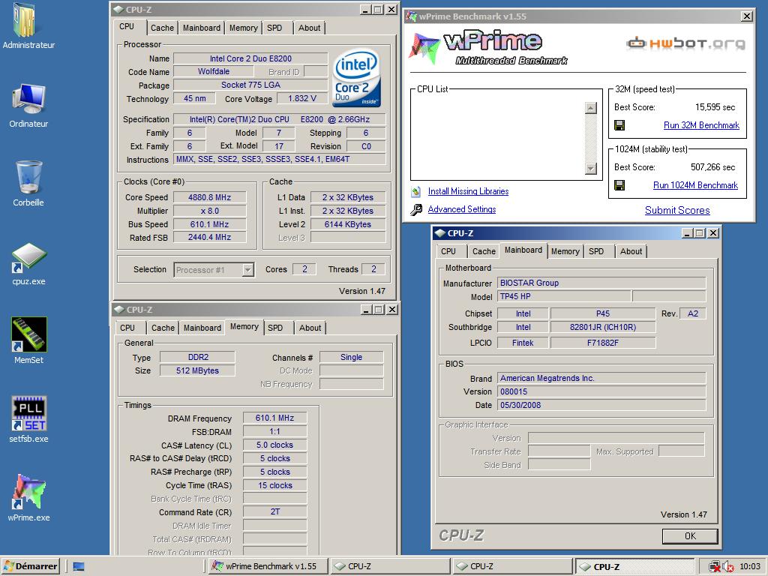
Task: Switch to Cache tab in top CPU-Z window
Action: (162, 28)
